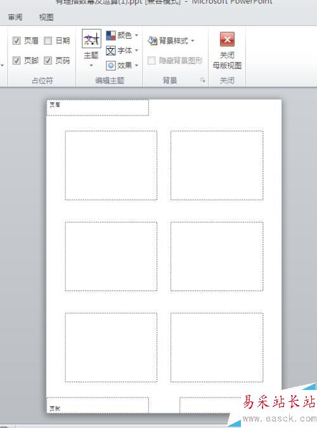Open the 背景 group dialog launcher
This screenshot has width=317, height=428.
pyautogui.click(x=203, y=80)
